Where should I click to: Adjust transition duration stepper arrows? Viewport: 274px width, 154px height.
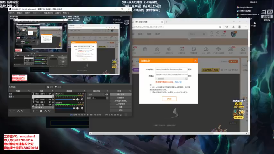[x=107, y=98]
